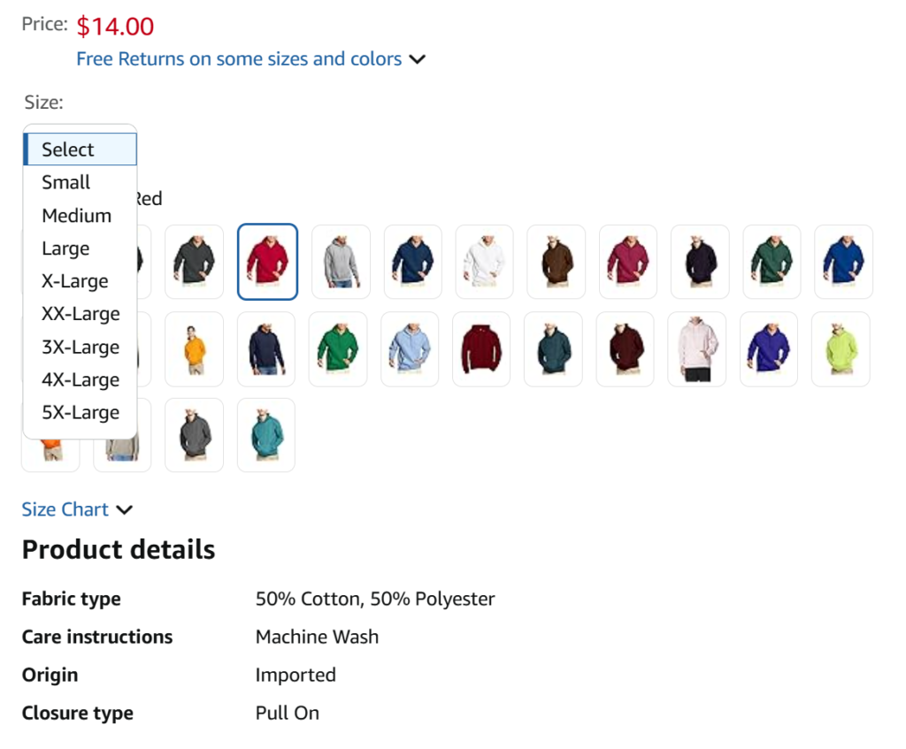Choose the "Medium" size option
Screen dimensions: 906x749
[77, 215]
